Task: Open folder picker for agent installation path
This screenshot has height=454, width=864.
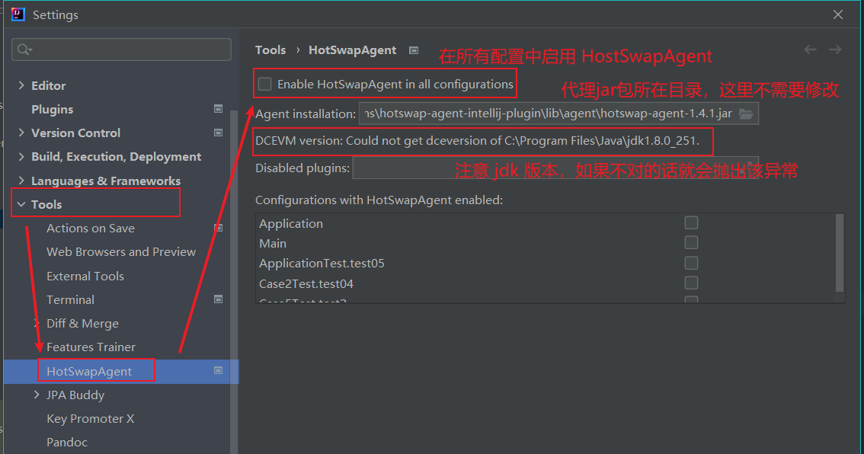Action: [744, 113]
